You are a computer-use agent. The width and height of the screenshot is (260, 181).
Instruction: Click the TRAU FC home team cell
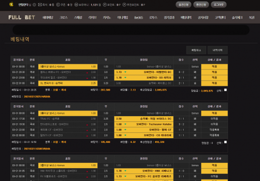68,119
